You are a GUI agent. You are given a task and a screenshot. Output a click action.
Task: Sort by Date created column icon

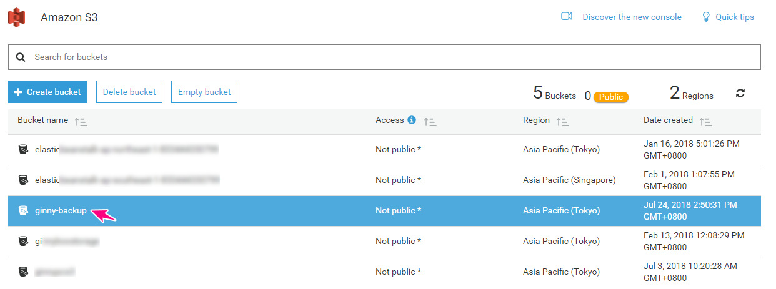coord(705,122)
